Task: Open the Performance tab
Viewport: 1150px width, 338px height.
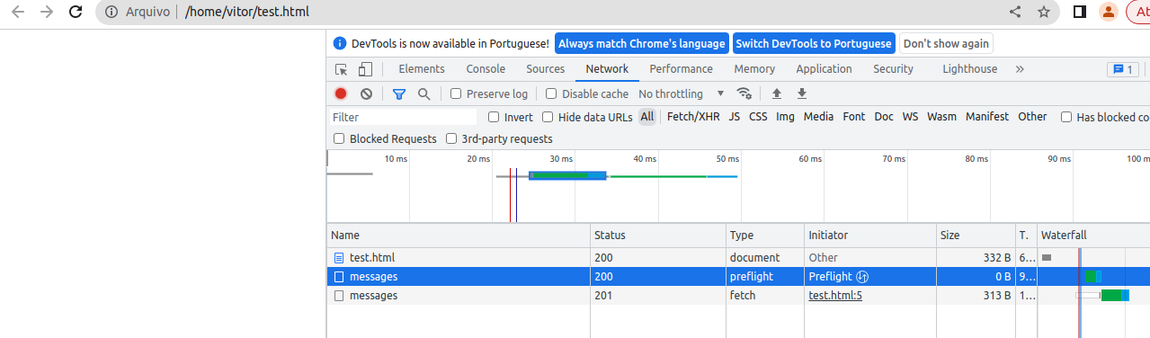Action: point(681,69)
